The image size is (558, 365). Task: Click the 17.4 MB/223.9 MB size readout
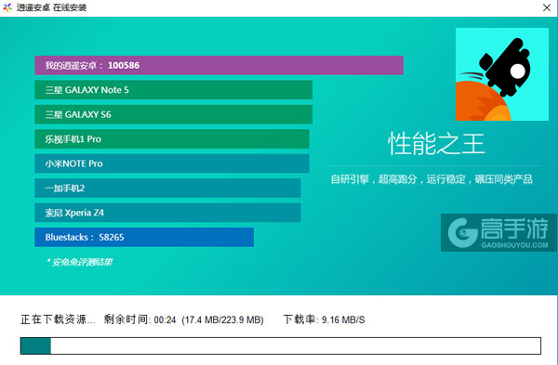tap(222, 319)
